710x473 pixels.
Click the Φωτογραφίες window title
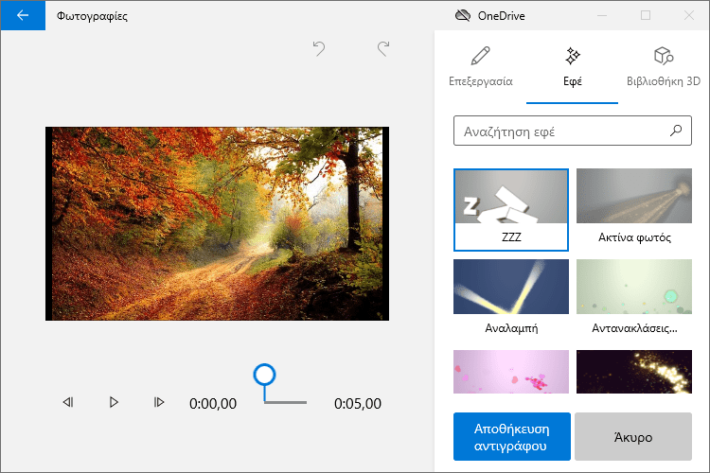coord(92,16)
